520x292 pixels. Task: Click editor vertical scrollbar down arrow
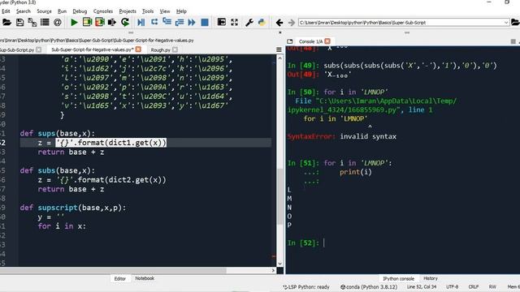[x=279, y=264]
